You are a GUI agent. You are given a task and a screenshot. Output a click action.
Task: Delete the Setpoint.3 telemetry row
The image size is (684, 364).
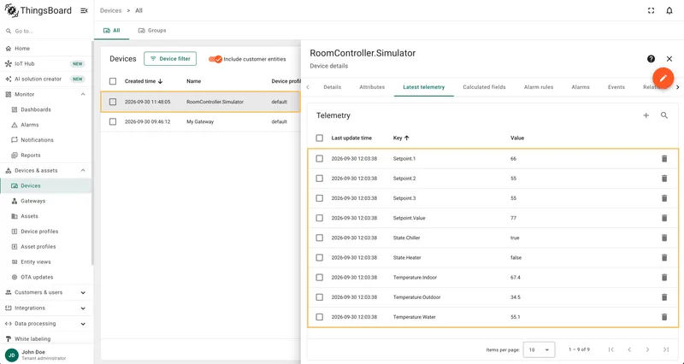[x=664, y=198]
